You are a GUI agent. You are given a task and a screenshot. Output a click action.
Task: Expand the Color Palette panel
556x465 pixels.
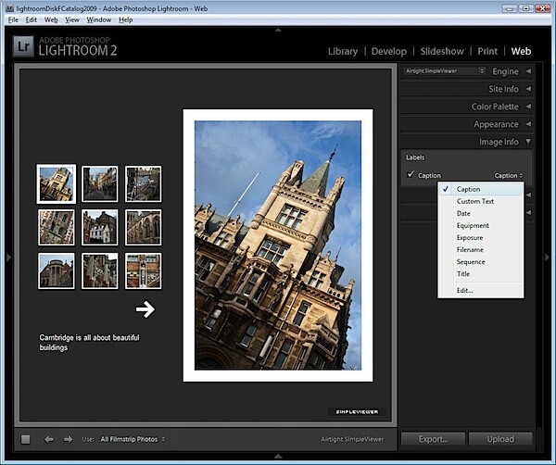(528, 107)
